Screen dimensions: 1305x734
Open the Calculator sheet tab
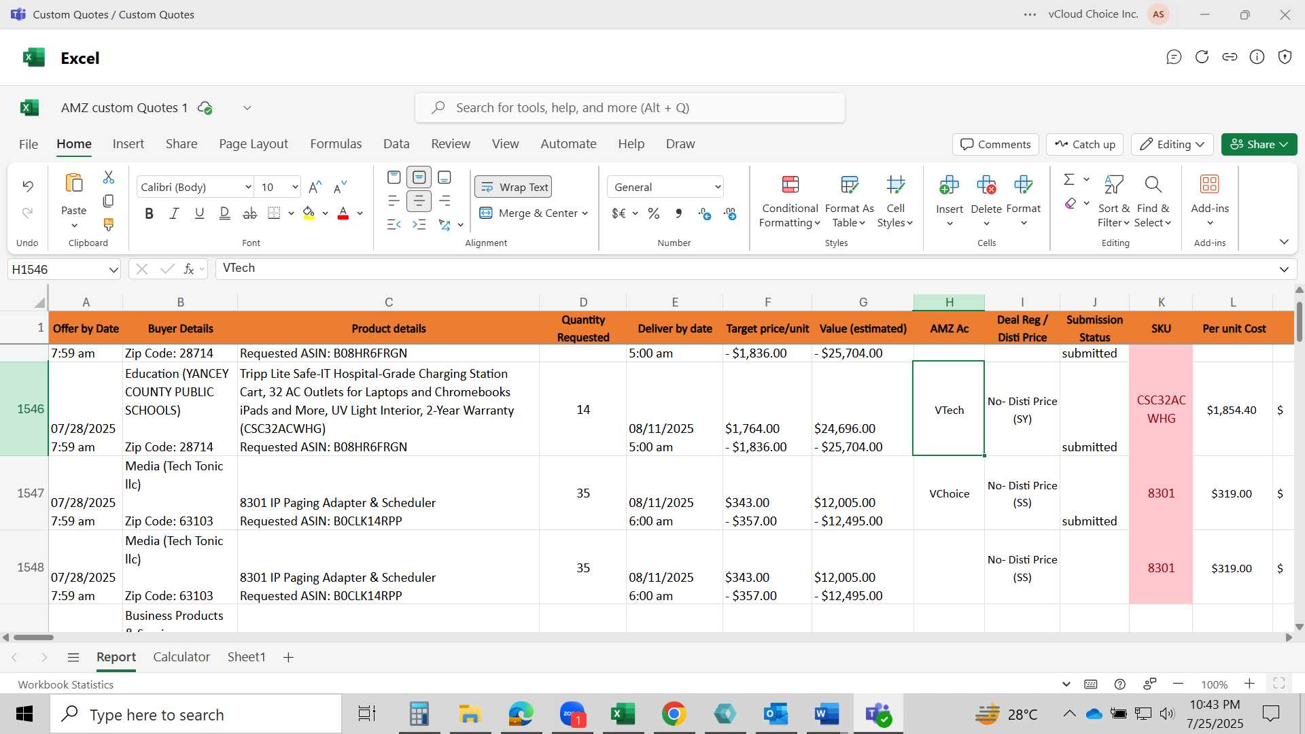[x=181, y=657]
